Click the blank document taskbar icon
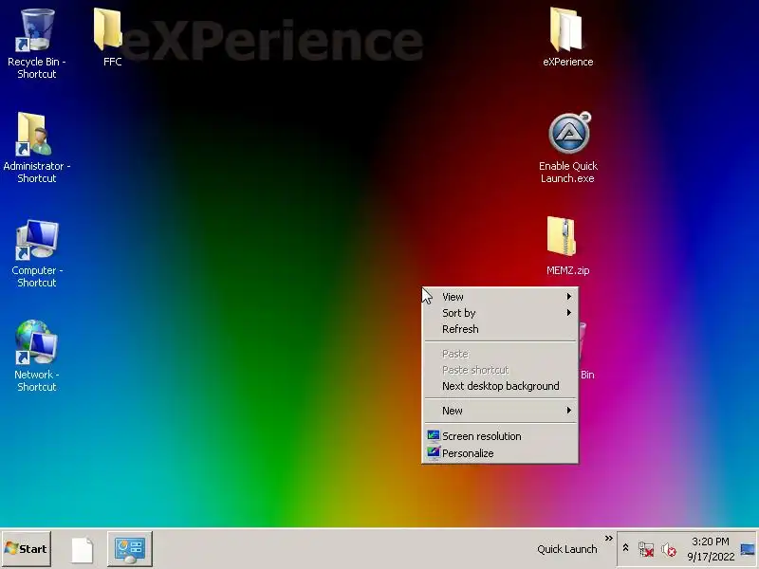 (83, 550)
